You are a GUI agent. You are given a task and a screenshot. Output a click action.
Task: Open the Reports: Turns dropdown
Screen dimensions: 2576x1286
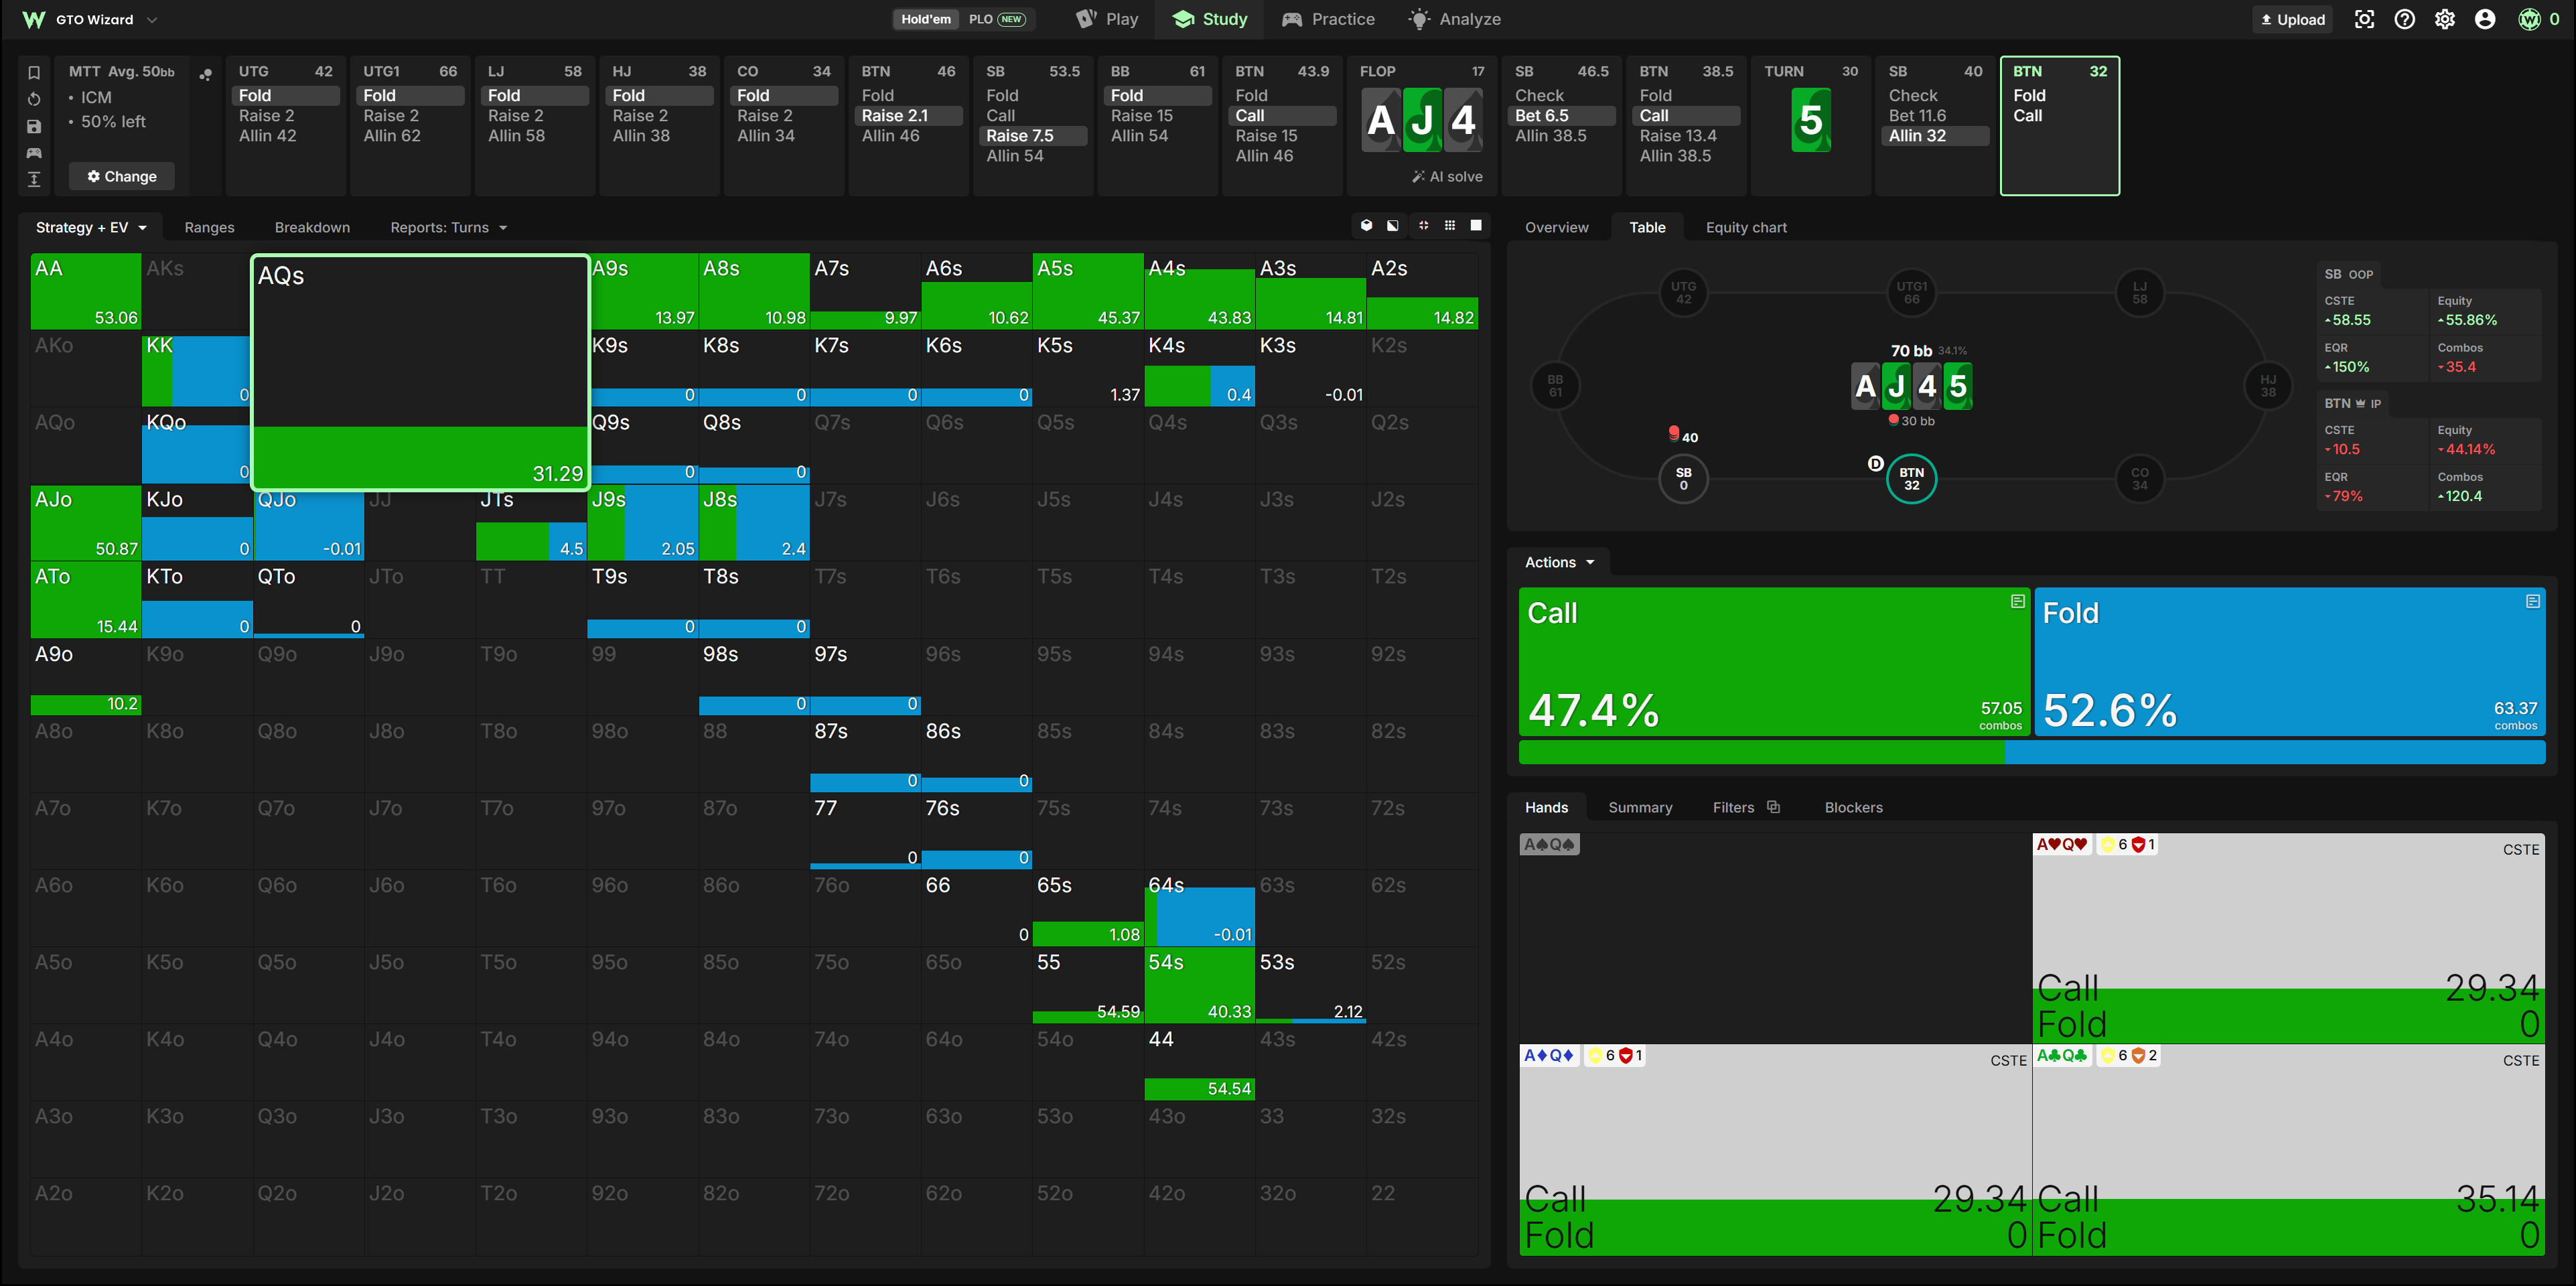click(449, 227)
